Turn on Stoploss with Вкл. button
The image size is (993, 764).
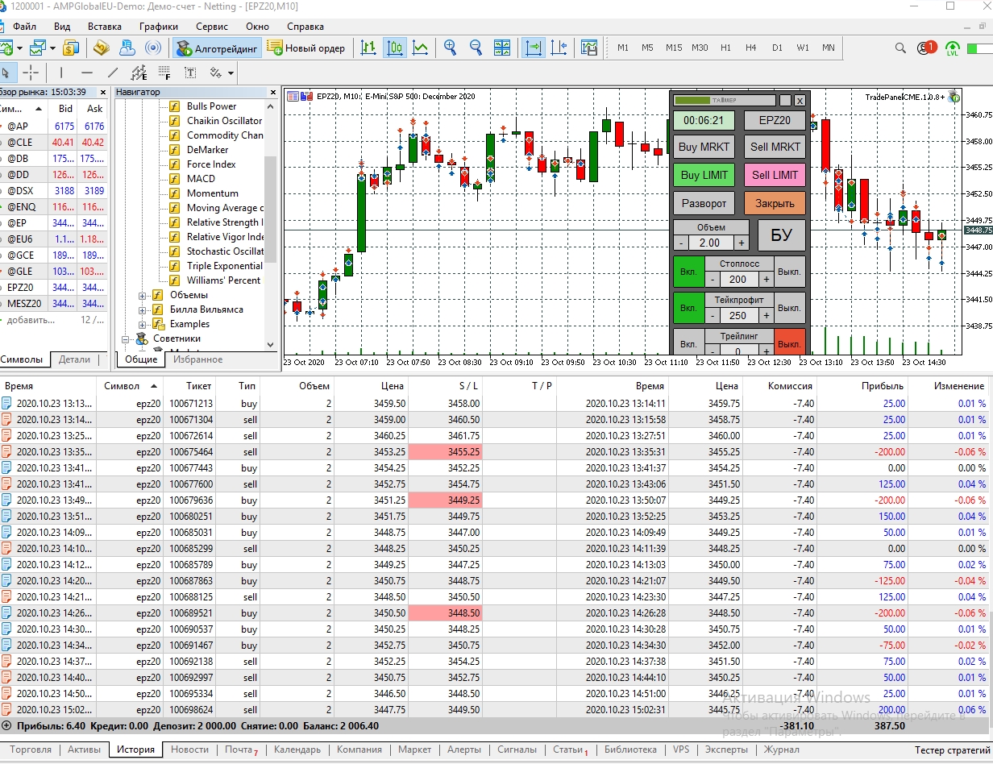(688, 272)
